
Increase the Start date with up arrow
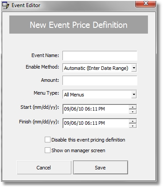(x=132, y=107)
